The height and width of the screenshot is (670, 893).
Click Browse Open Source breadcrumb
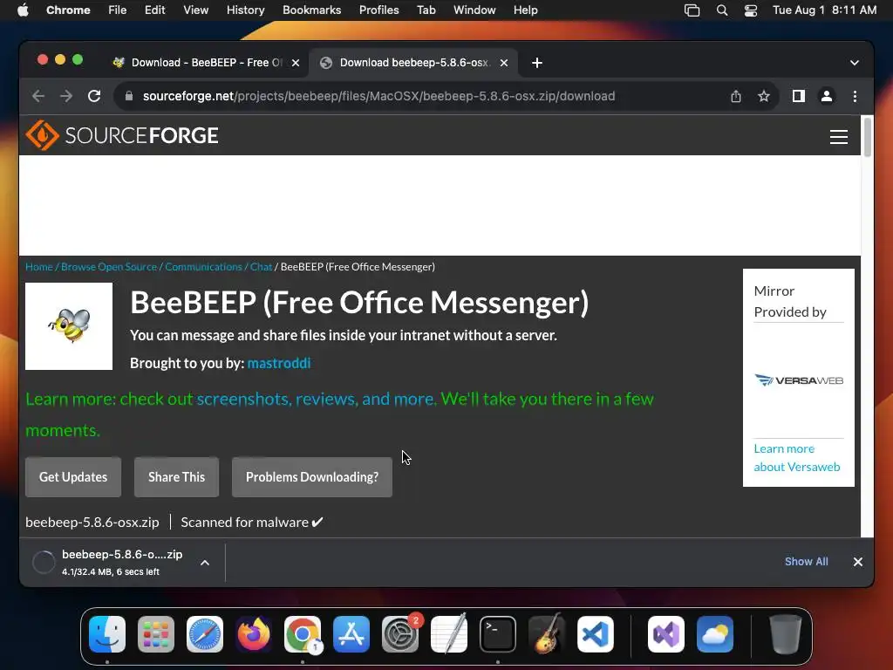tap(109, 267)
